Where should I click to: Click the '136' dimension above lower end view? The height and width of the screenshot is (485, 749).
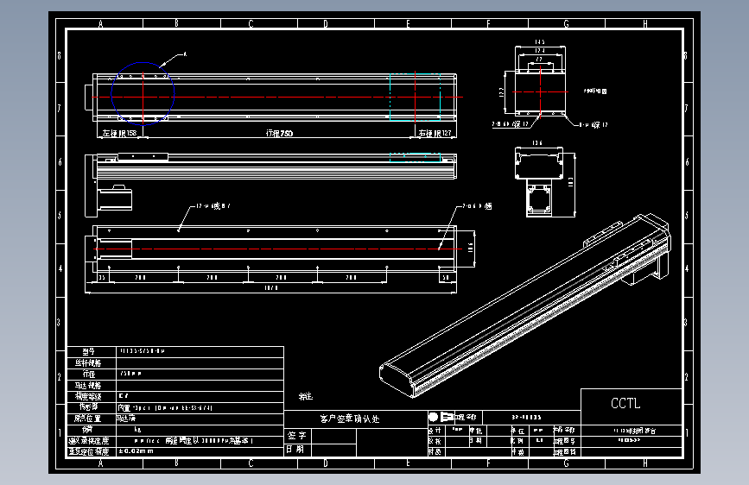point(537,142)
